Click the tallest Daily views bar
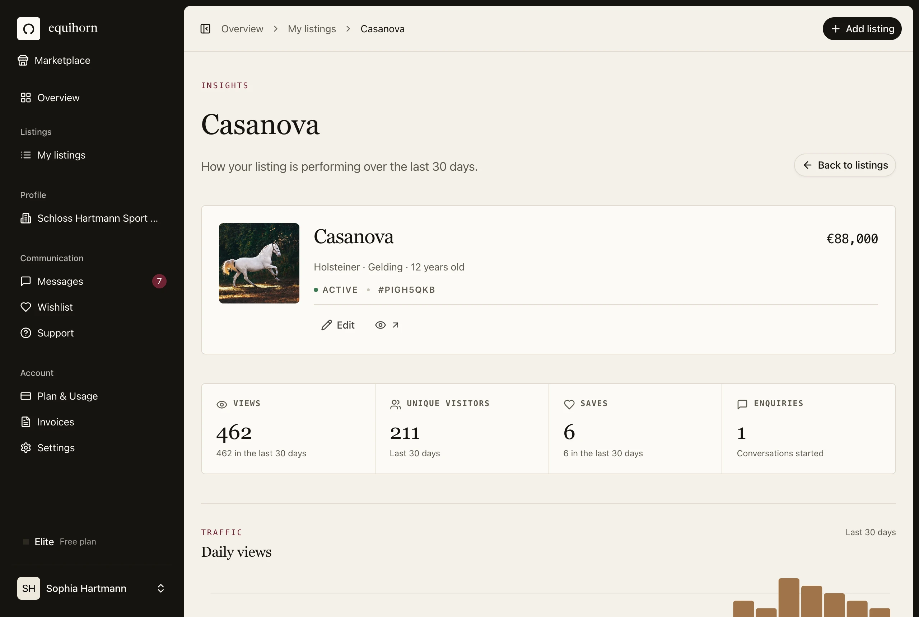 tap(789, 597)
